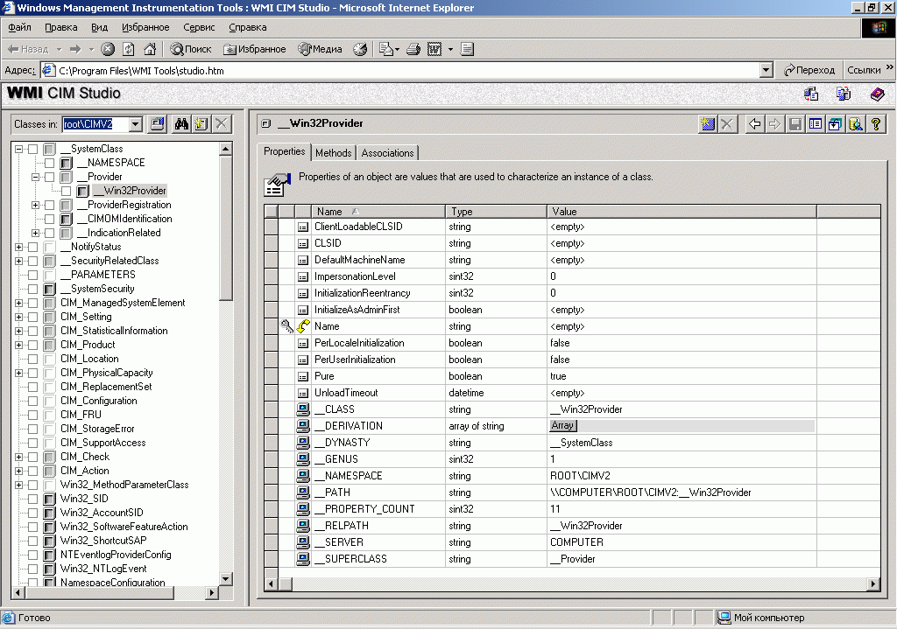This screenshot has height=629, width=897.
Task: Click the property grid horizontal scrollbar right arrow
Action: tap(873, 584)
